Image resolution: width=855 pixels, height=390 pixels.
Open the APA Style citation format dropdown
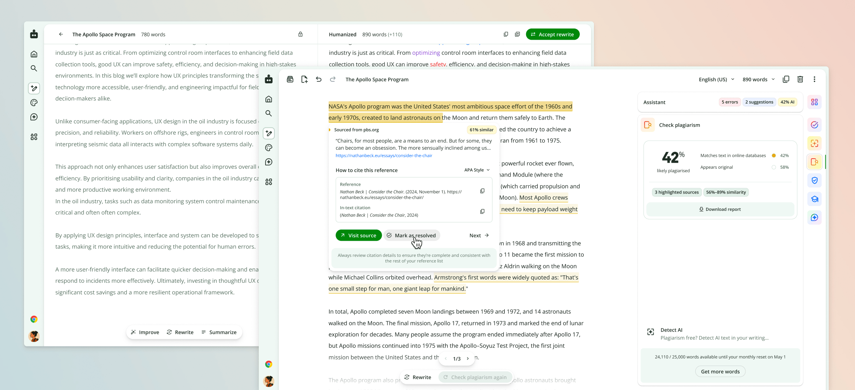click(x=477, y=170)
